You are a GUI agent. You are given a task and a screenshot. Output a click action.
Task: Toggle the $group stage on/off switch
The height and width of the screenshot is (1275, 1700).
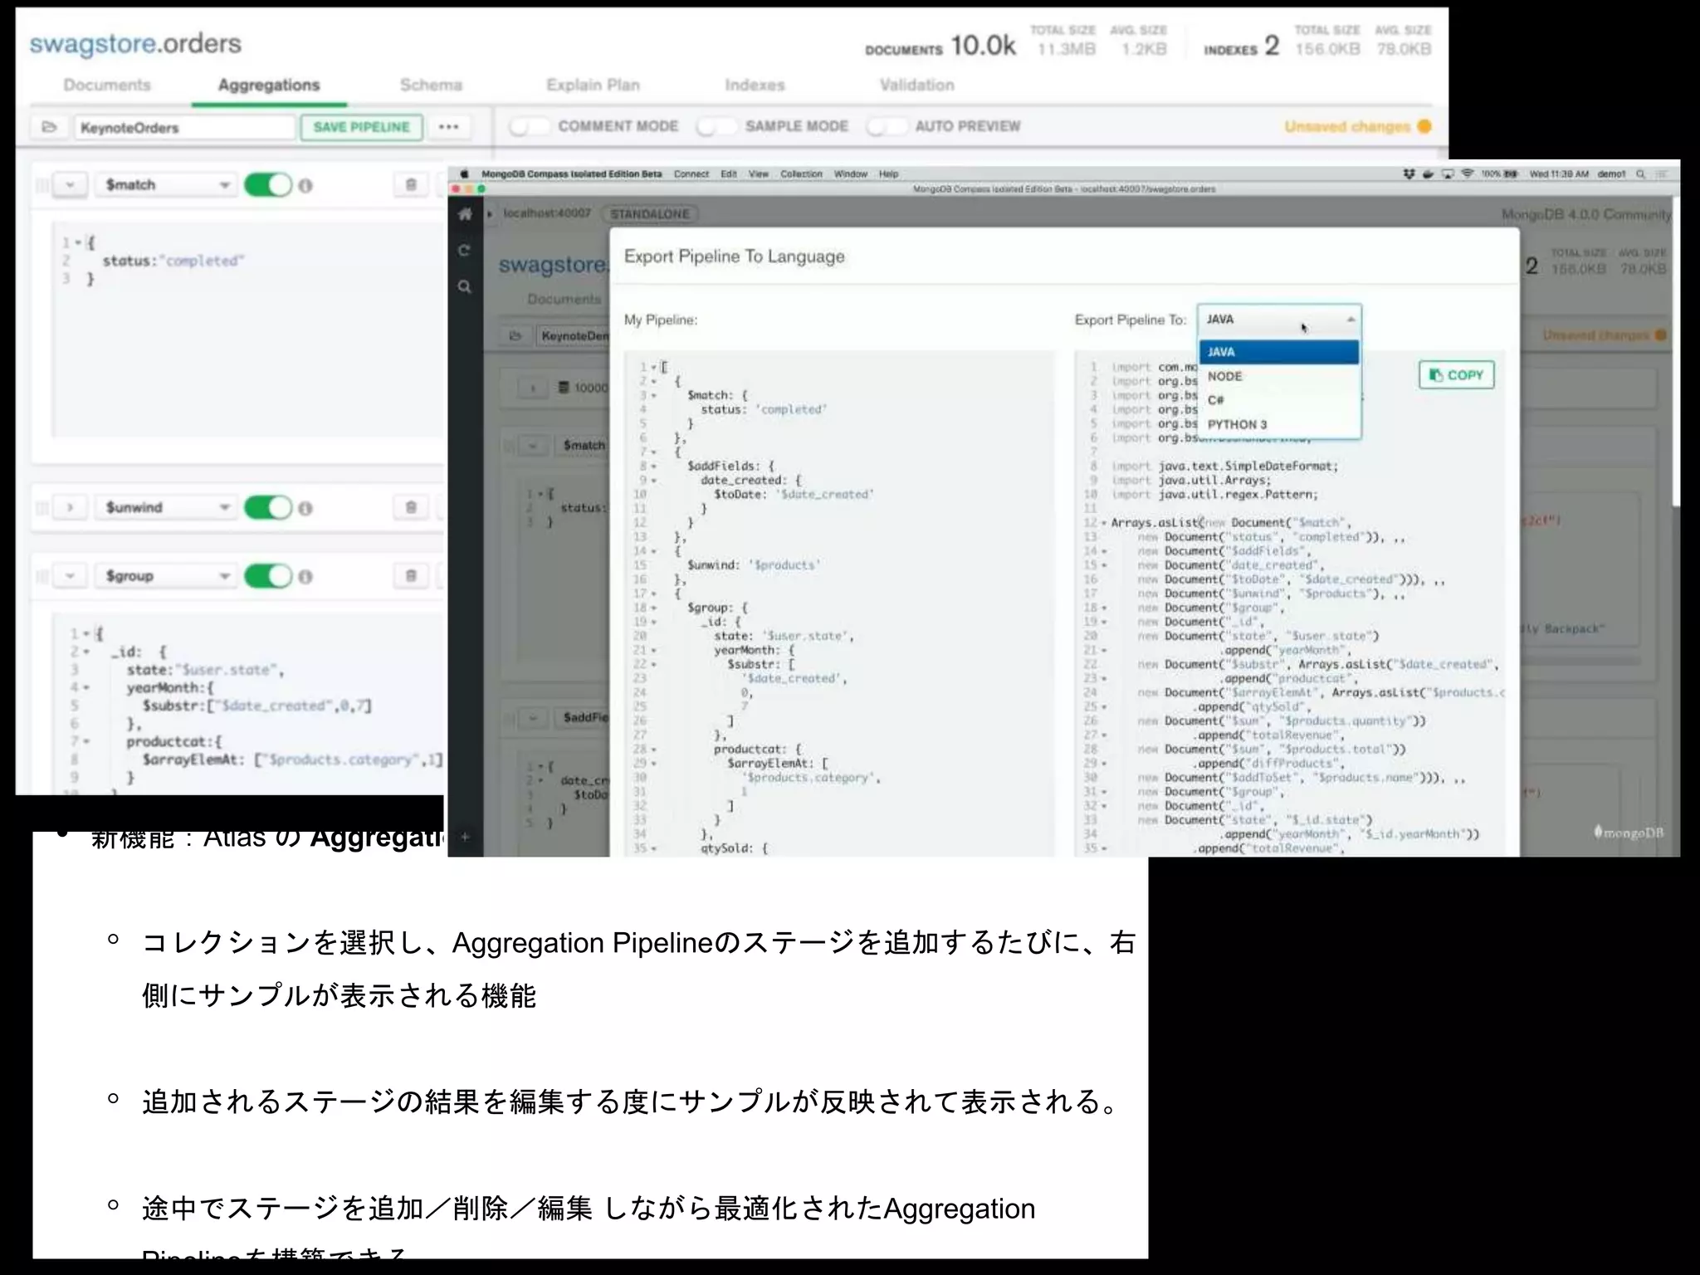268,575
